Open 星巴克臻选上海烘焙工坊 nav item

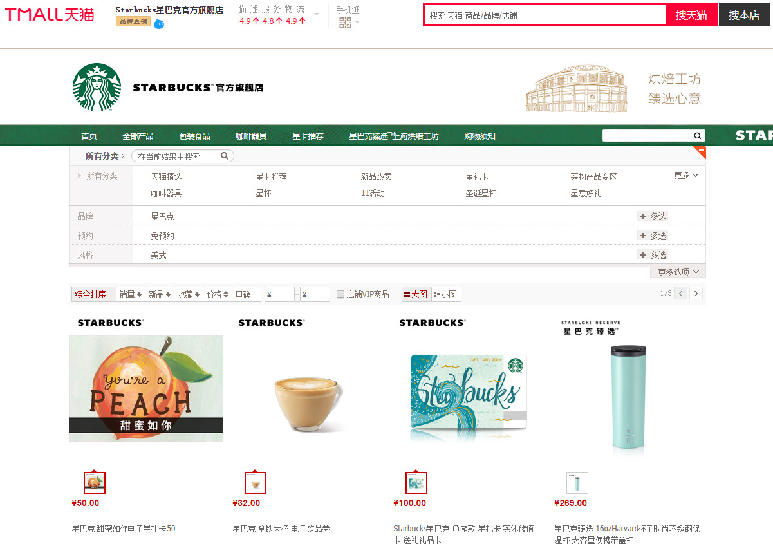[x=394, y=136]
